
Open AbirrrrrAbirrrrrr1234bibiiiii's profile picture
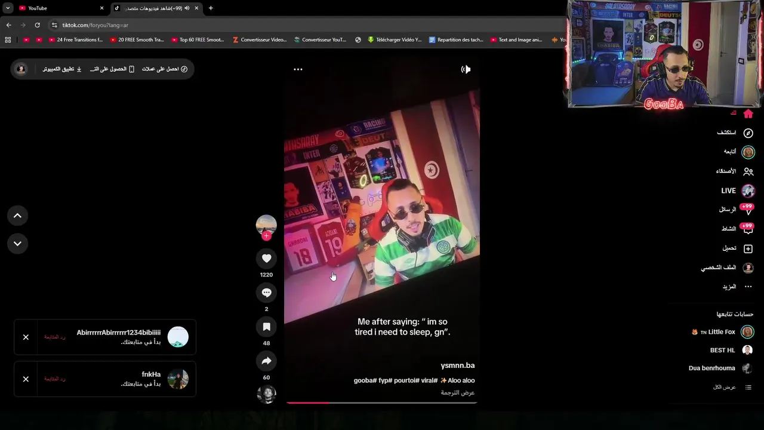[x=178, y=337]
